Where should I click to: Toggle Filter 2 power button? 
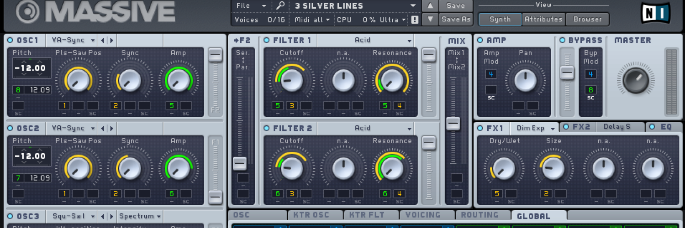coord(267,128)
